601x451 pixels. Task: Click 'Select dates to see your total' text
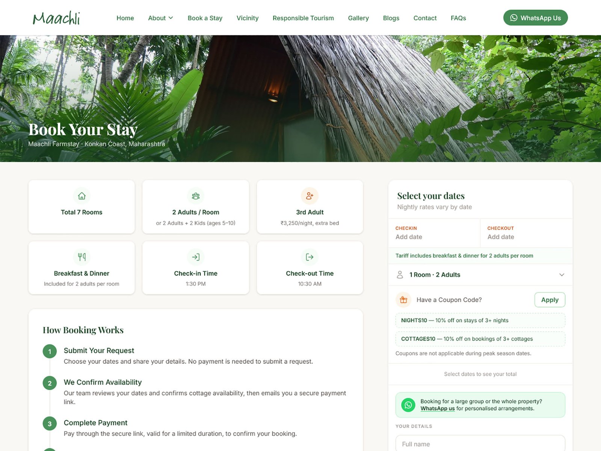pos(480,374)
